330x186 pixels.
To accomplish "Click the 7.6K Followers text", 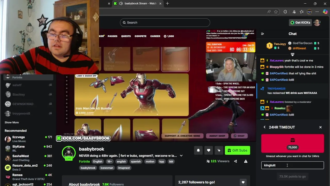I will 113,184.
